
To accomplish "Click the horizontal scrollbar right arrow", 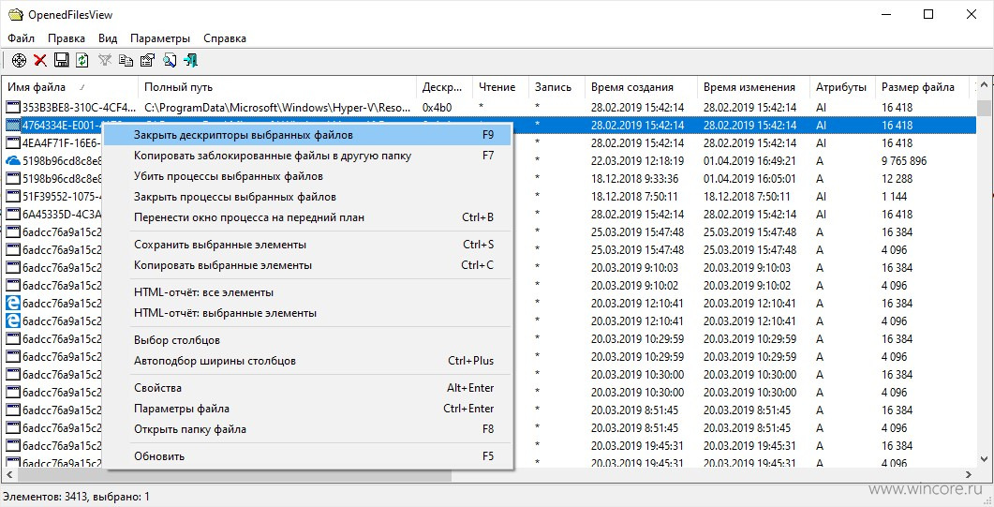I will point(970,474).
